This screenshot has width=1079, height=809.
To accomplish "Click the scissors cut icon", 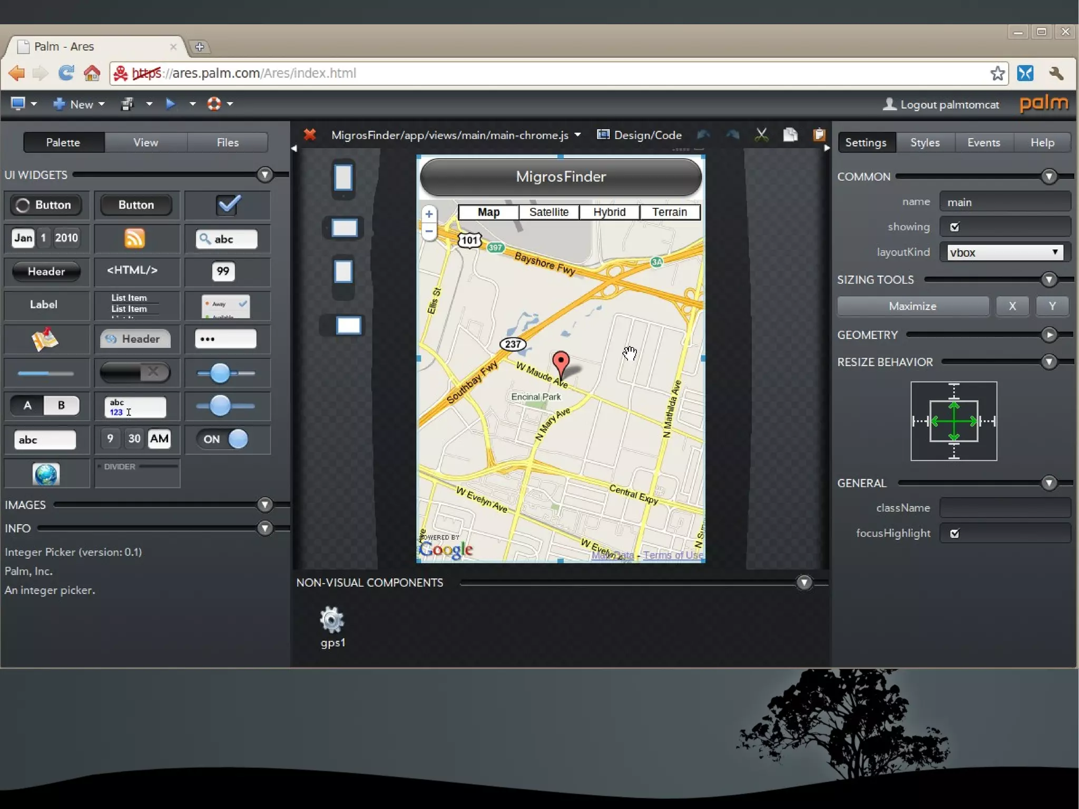I will [x=761, y=135].
